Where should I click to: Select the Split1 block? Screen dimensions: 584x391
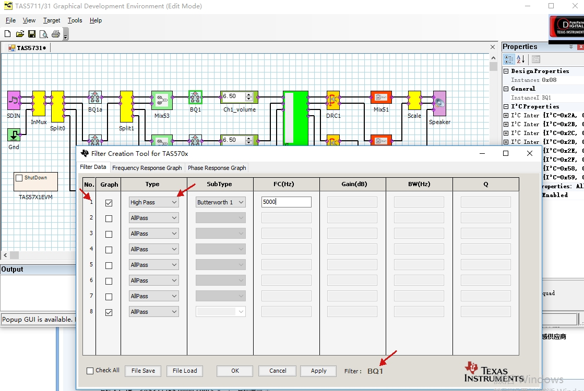click(x=126, y=106)
